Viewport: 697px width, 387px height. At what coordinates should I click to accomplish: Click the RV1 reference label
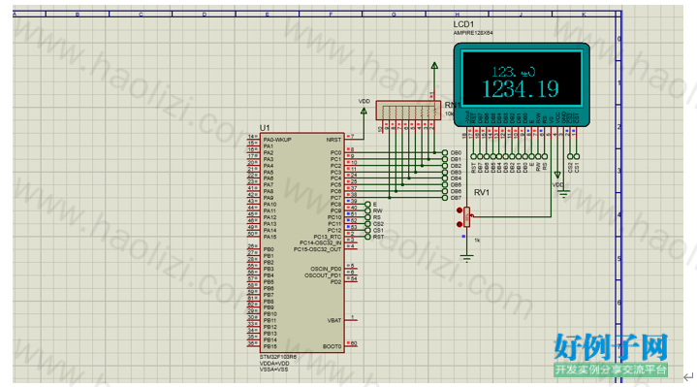point(482,193)
